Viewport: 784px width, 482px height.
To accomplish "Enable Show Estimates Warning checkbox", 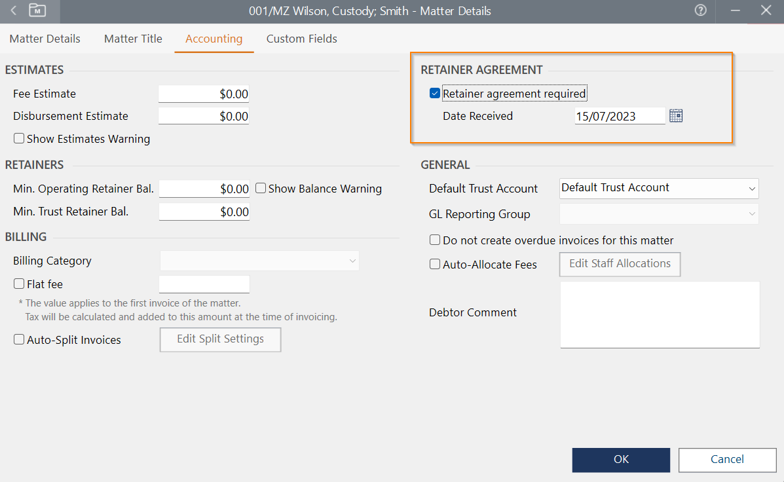I will pos(19,139).
